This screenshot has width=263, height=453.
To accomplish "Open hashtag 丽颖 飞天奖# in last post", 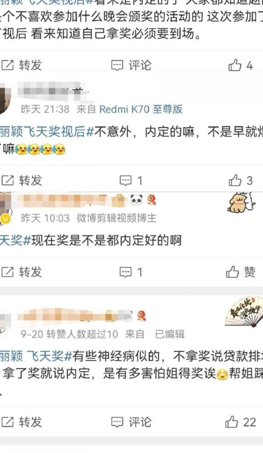I will (36, 356).
